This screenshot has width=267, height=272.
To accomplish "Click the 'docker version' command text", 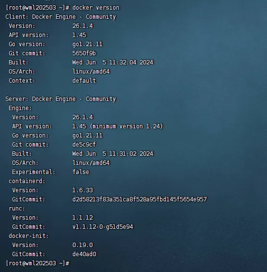I will pos(96,8).
